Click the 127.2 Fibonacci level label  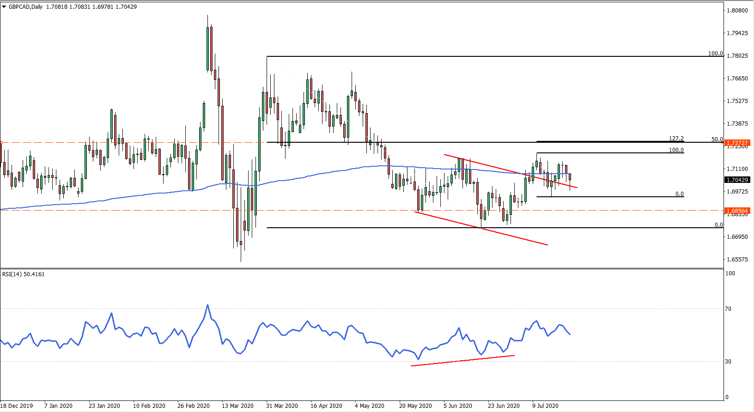[676, 139]
